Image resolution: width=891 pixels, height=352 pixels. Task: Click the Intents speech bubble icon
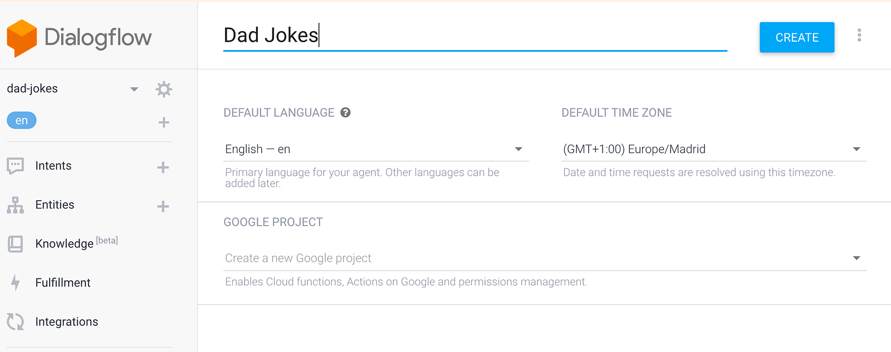(x=16, y=166)
